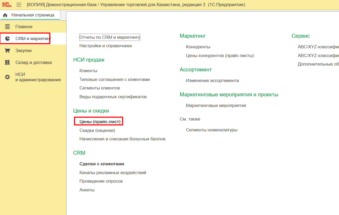Screen dimensions: 339x215
Task: Open the hamburger main menu icon
Action: click(19, 5)
